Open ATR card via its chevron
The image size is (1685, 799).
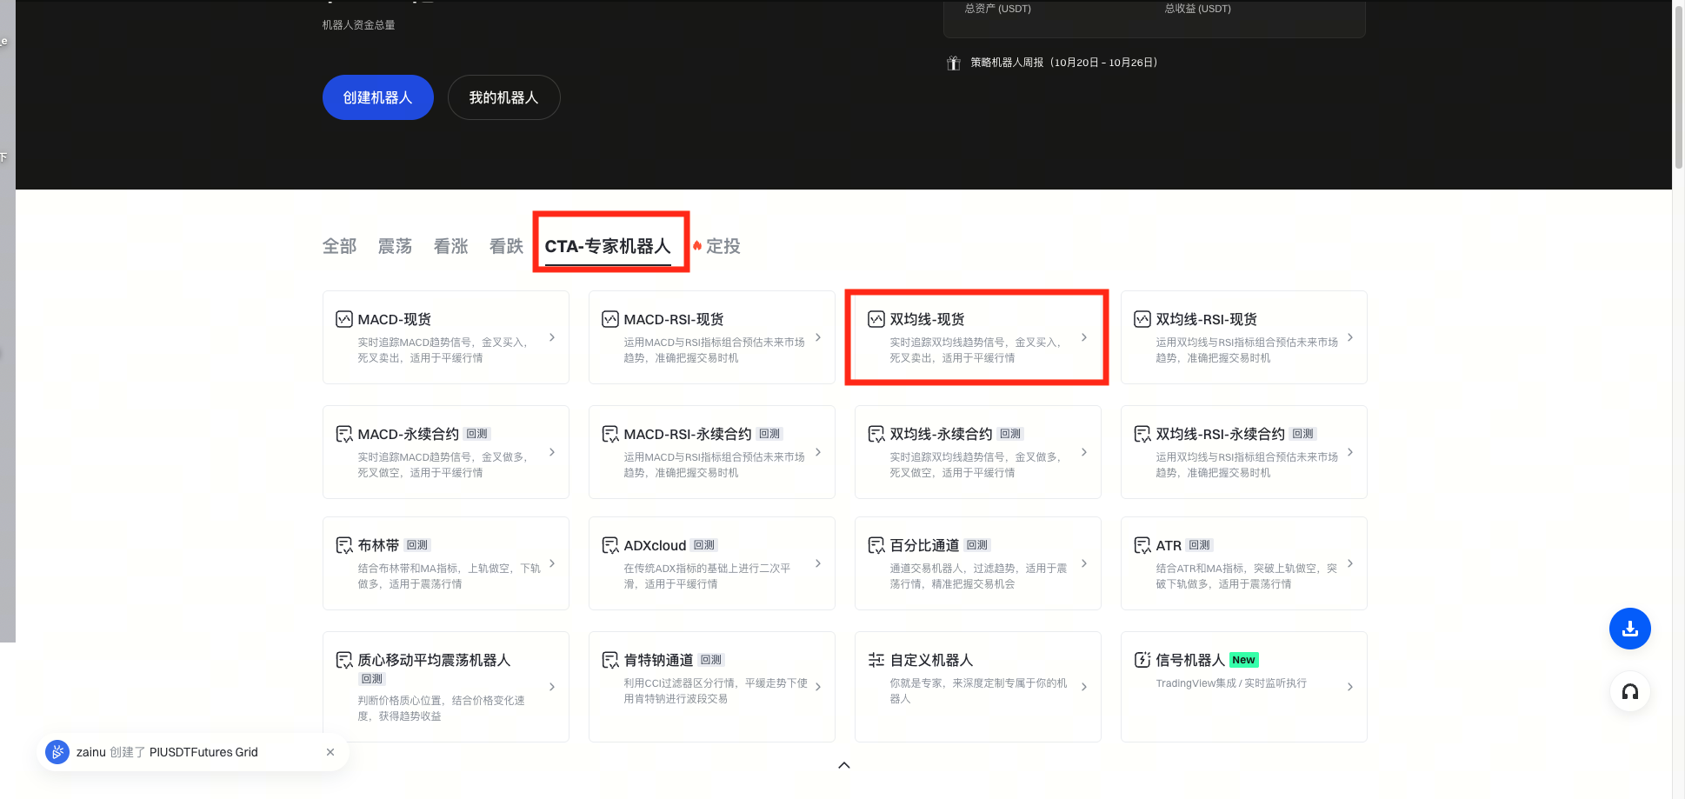pyautogui.click(x=1349, y=563)
